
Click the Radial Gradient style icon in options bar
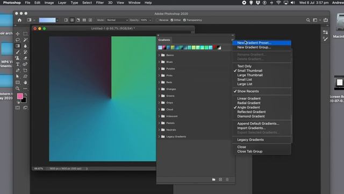(x=72, y=20)
